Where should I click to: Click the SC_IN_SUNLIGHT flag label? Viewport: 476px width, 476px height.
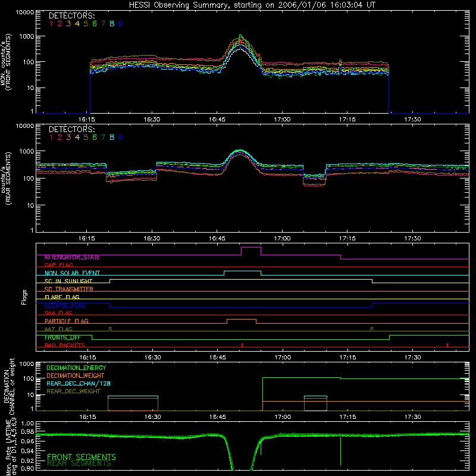tap(68, 281)
